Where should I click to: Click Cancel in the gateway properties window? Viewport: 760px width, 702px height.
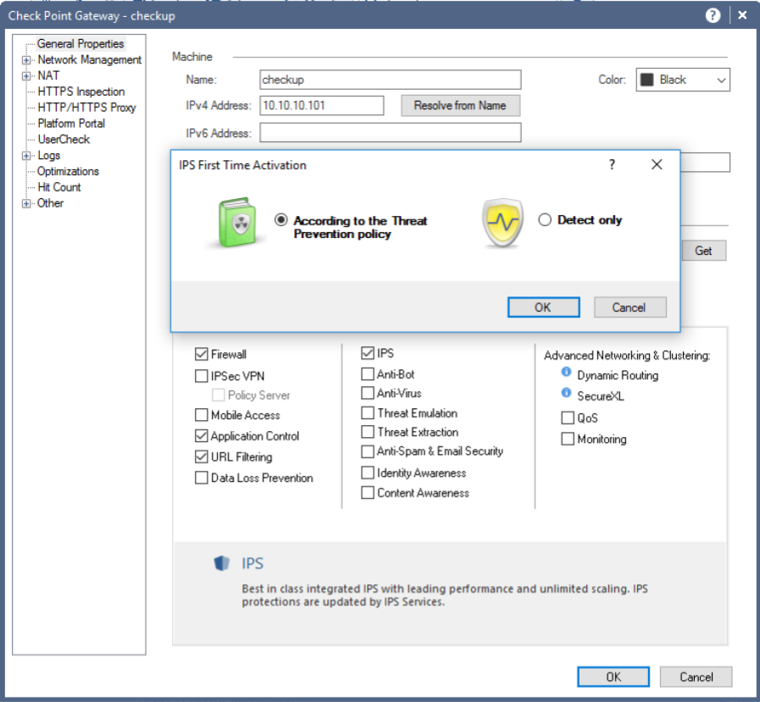[x=696, y=677]
